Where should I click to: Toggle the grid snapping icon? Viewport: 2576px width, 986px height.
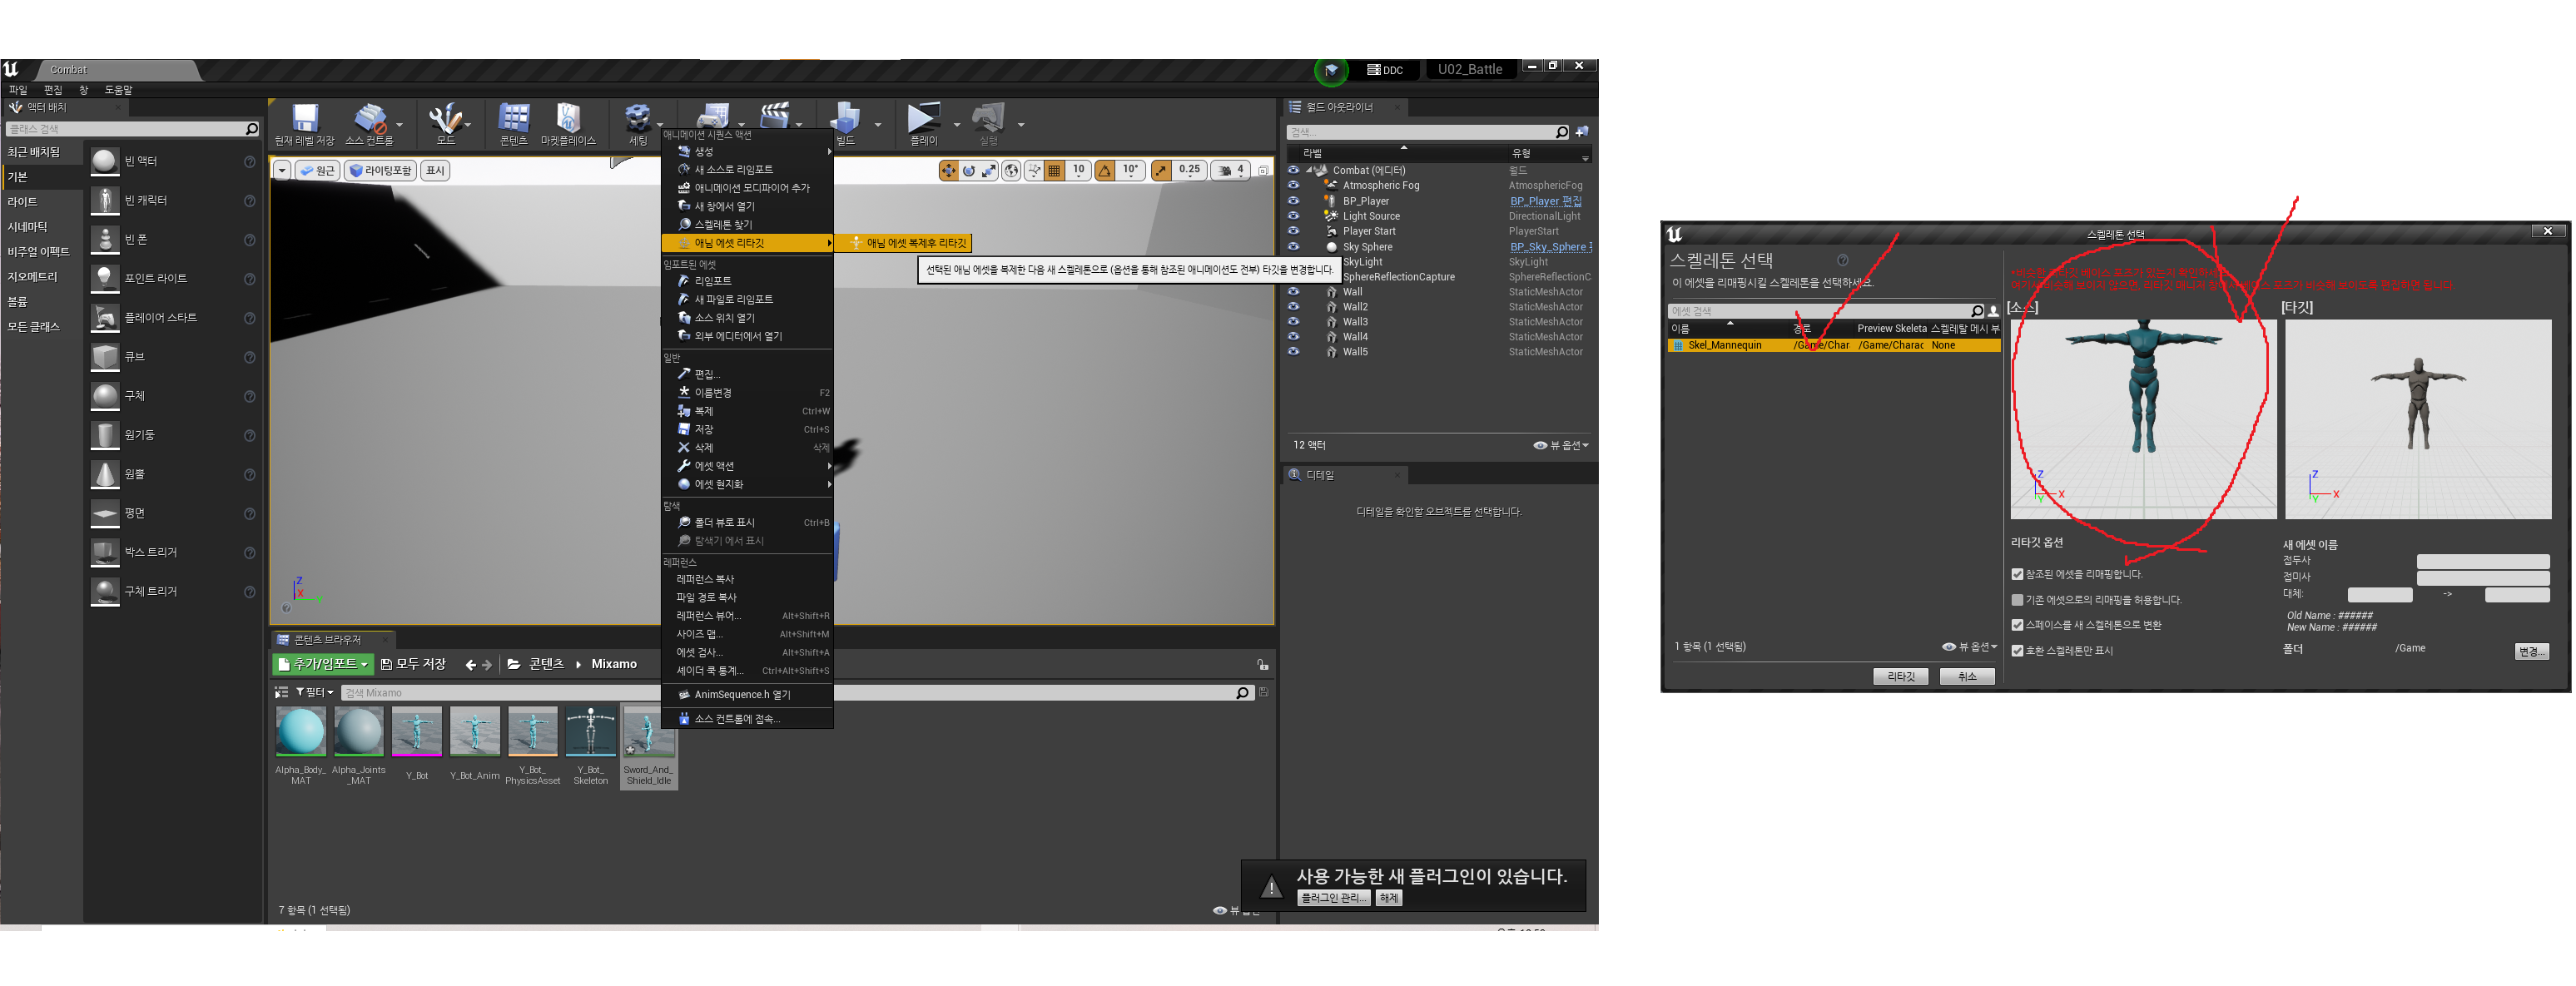(1054, 171)
